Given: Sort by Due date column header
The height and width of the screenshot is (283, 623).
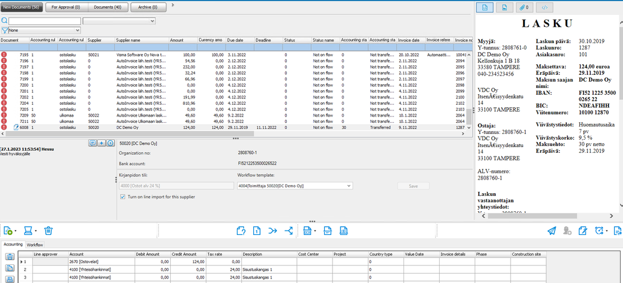Looking at the screenshot, I should coord(239,40).
